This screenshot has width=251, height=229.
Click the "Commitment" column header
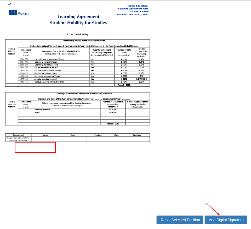(18, 135)
